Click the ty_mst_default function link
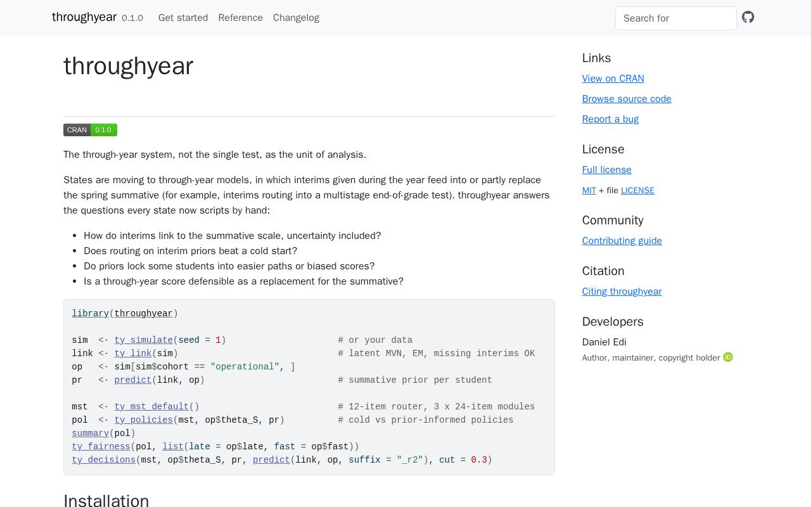The image size is (811, 507). [152, 407]
